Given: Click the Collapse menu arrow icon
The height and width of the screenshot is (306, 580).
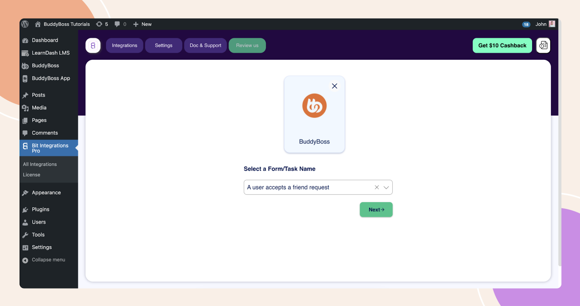Looking at the screenshot, I should [25, 260].
